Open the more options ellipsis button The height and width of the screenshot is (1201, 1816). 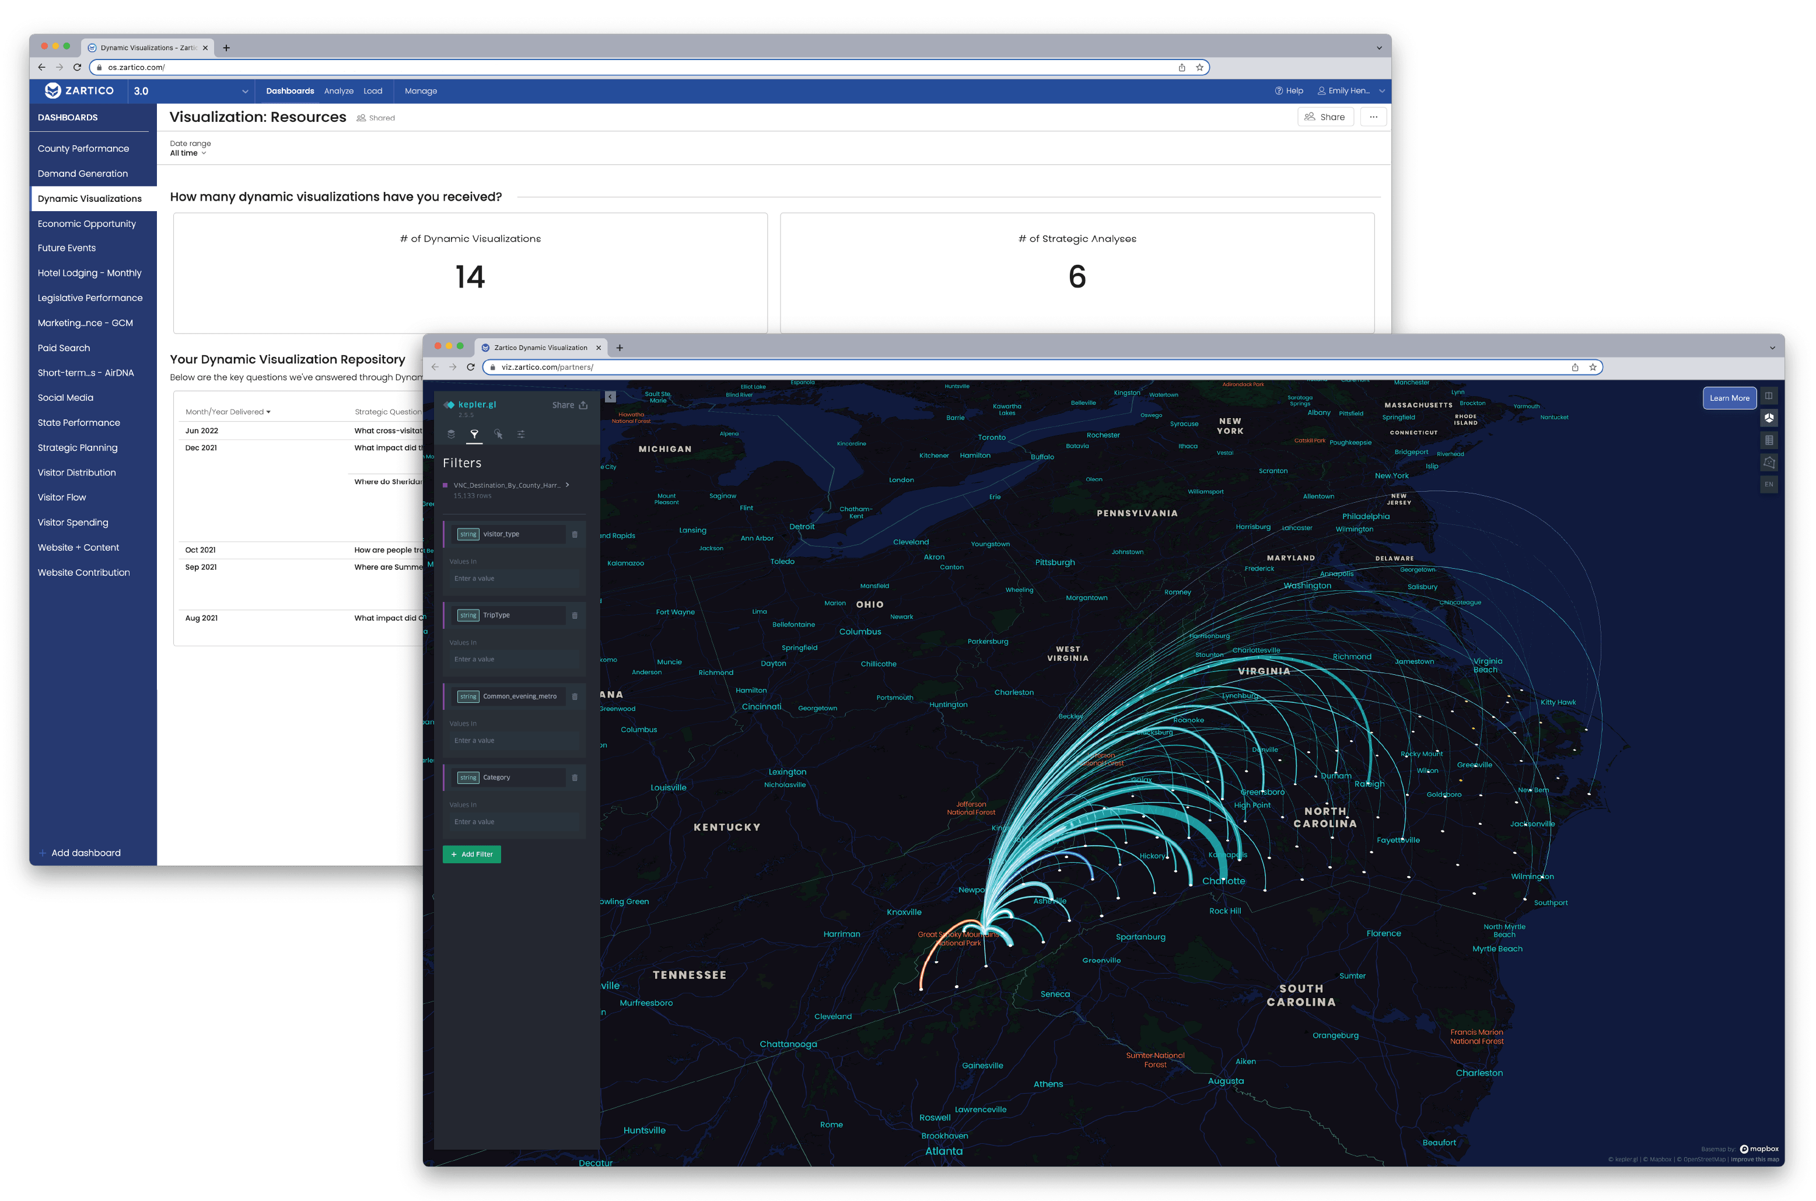pos(1373,117)
